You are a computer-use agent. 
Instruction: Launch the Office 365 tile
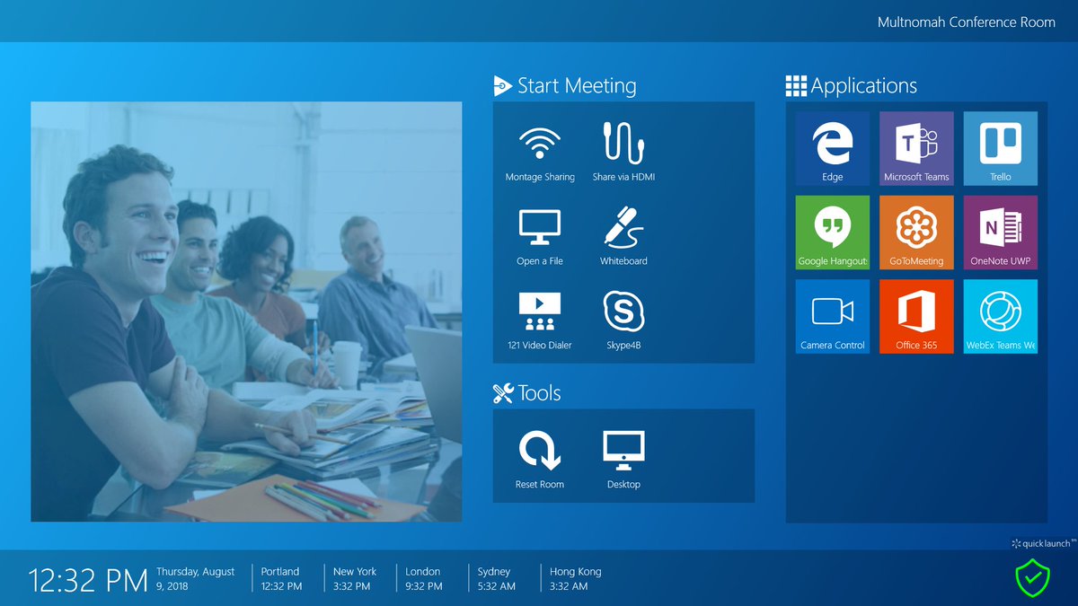(916, 316)
